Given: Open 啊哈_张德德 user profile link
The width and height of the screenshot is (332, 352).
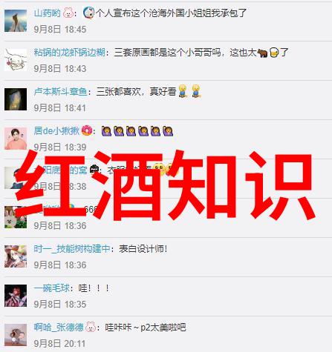Looking at the screenshot, I should pos(59,327).
